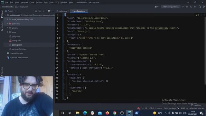Screen dimensions: 206x116
Task: Click the Add Configuration button
Action: tap(171, 7)
